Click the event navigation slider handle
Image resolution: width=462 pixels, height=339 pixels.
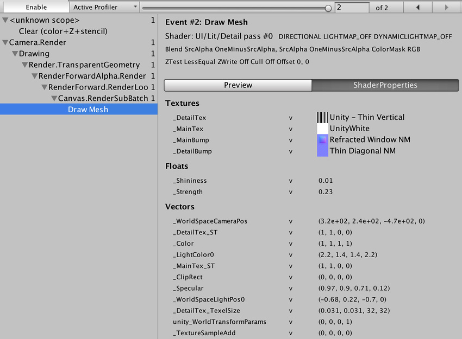click(x=329, y=8)
